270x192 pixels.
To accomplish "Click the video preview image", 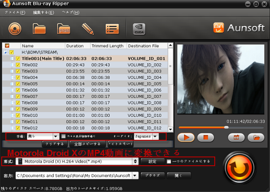I will (x=221, y=79).
